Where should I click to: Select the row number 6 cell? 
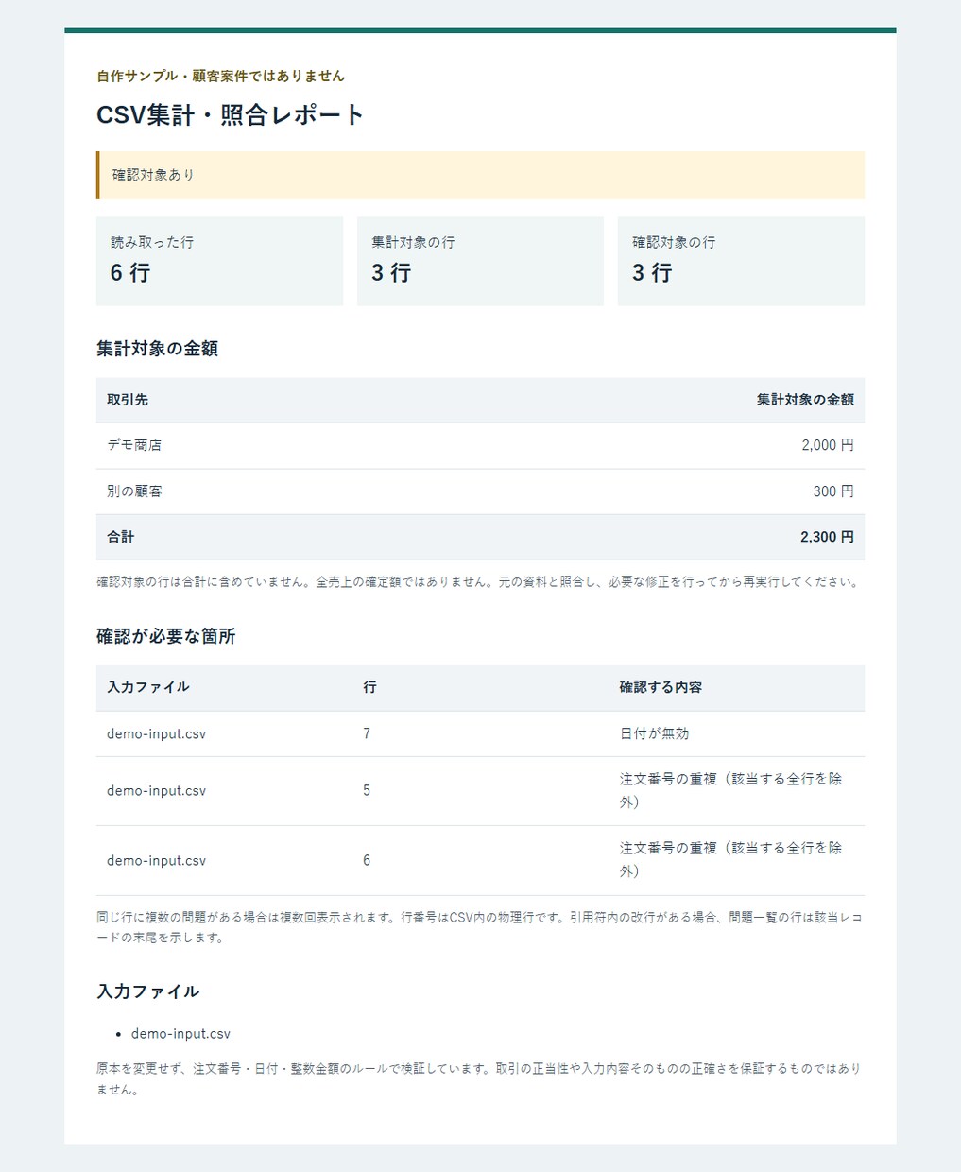click(x=367, y=861)
